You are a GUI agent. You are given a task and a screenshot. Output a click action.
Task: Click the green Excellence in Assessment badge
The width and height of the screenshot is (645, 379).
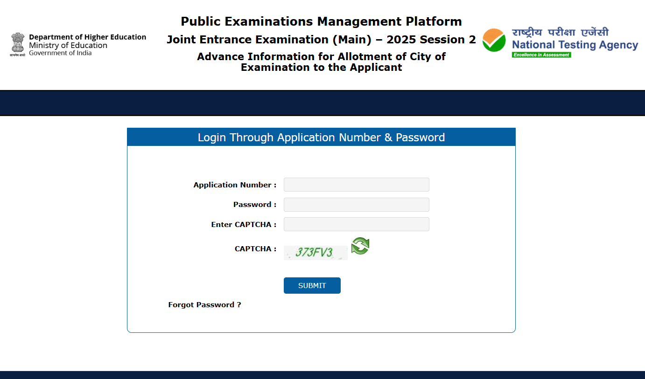[x=541, y=55]
